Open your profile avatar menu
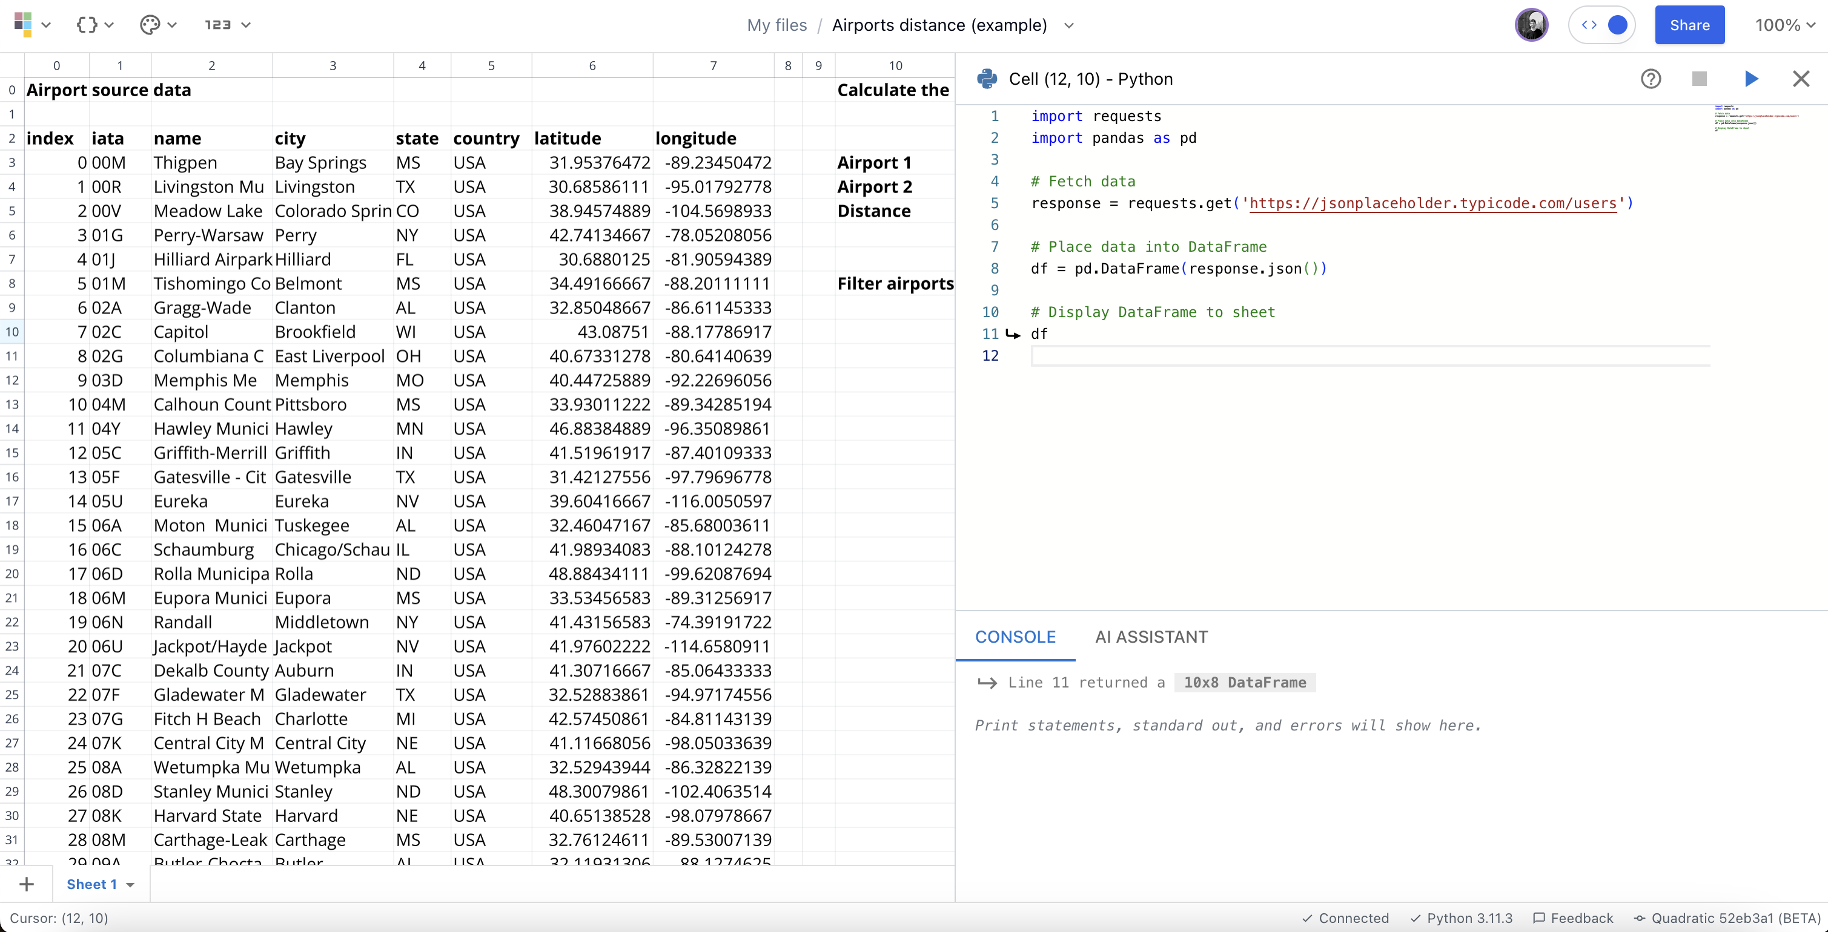Viewport: 1828px width, 932px height. pos(1531,24)
